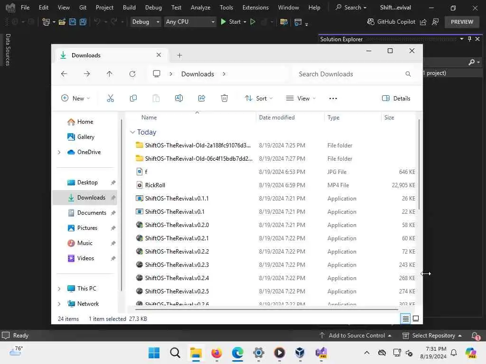The width and height of the screenshot is (486, 364).
Task: Expand OneDrive in navigation pane
Action: pyautogui.click(x=59, y=152)
